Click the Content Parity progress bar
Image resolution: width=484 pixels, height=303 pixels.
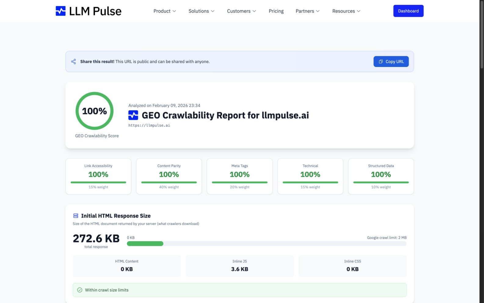pyautogui.click(x=169, y=183)
